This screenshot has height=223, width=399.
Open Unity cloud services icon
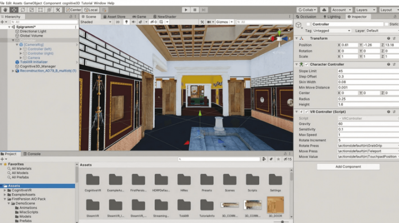pyautogui.click(x=324, y=10)
